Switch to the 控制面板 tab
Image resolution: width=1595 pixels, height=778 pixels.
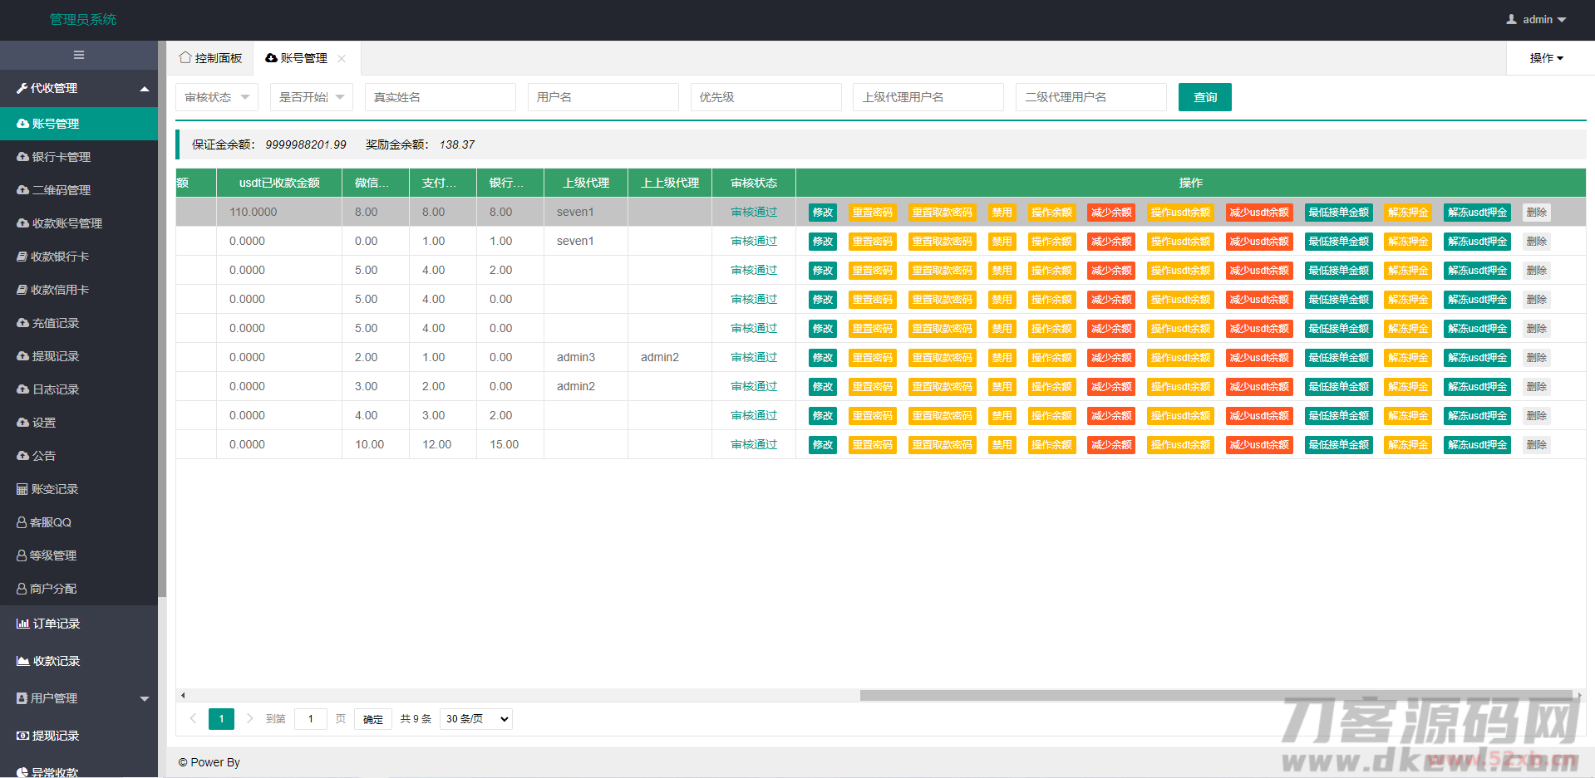[x=211, y=58]
